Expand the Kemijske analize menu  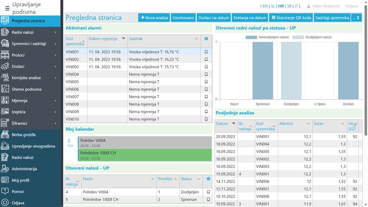coord(55,78)
